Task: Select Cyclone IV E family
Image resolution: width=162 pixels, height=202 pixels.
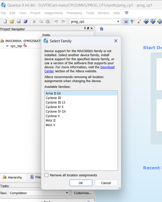Action: (81, 107)
